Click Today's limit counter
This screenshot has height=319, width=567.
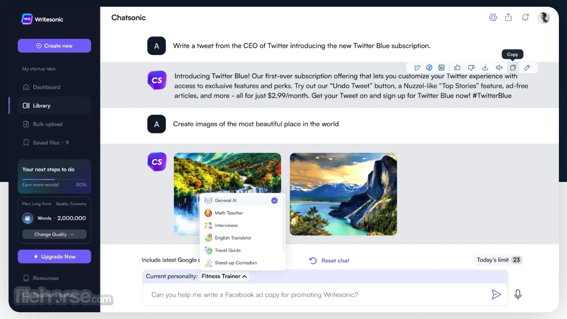pyautogui.click(x=499, y=260)
